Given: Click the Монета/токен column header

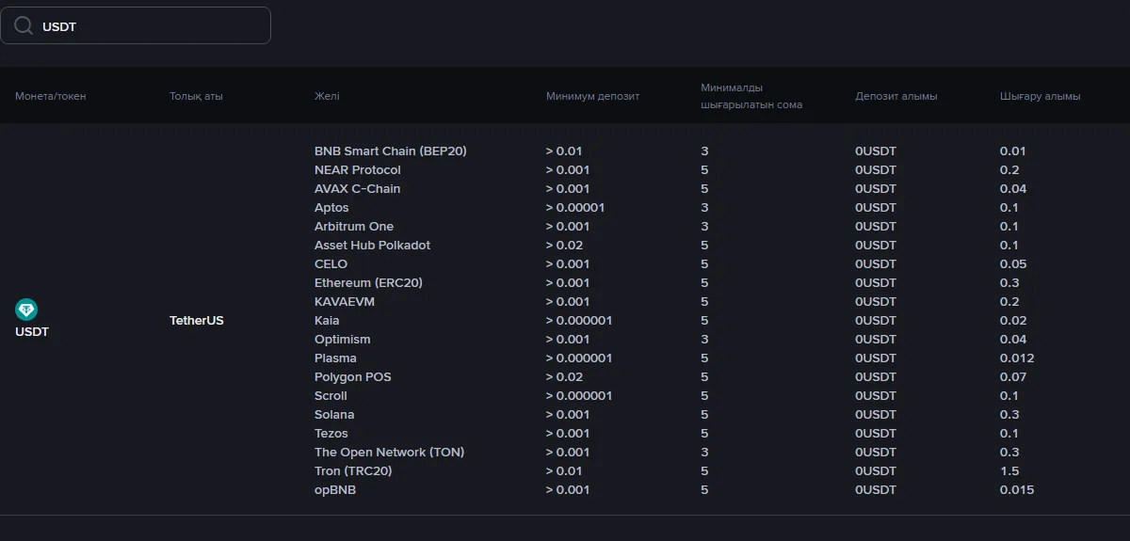Looking at the screenshot, I should 50,96.
